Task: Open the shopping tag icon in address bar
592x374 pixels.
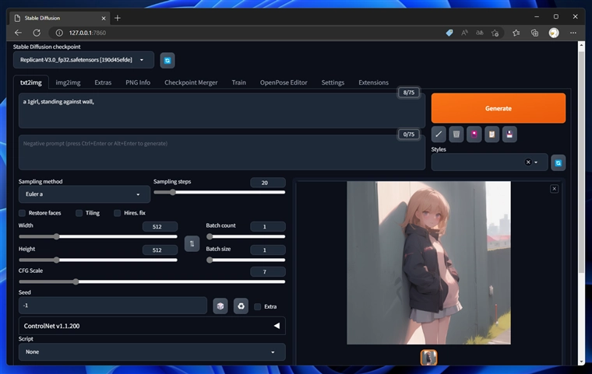Action: (449, 33)
